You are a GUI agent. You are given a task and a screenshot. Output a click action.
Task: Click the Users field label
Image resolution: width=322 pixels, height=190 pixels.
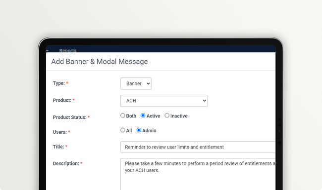(60, 132)
